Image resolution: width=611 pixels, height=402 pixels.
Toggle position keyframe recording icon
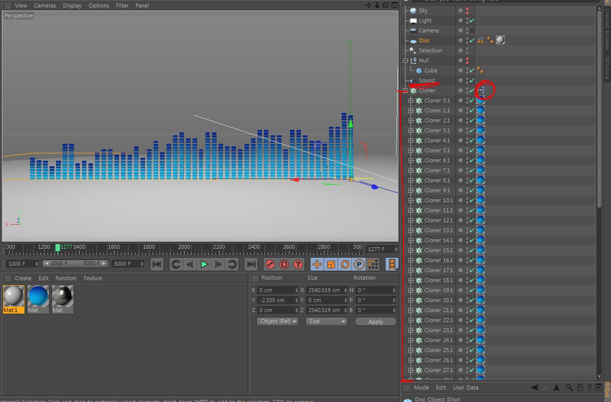317,264
